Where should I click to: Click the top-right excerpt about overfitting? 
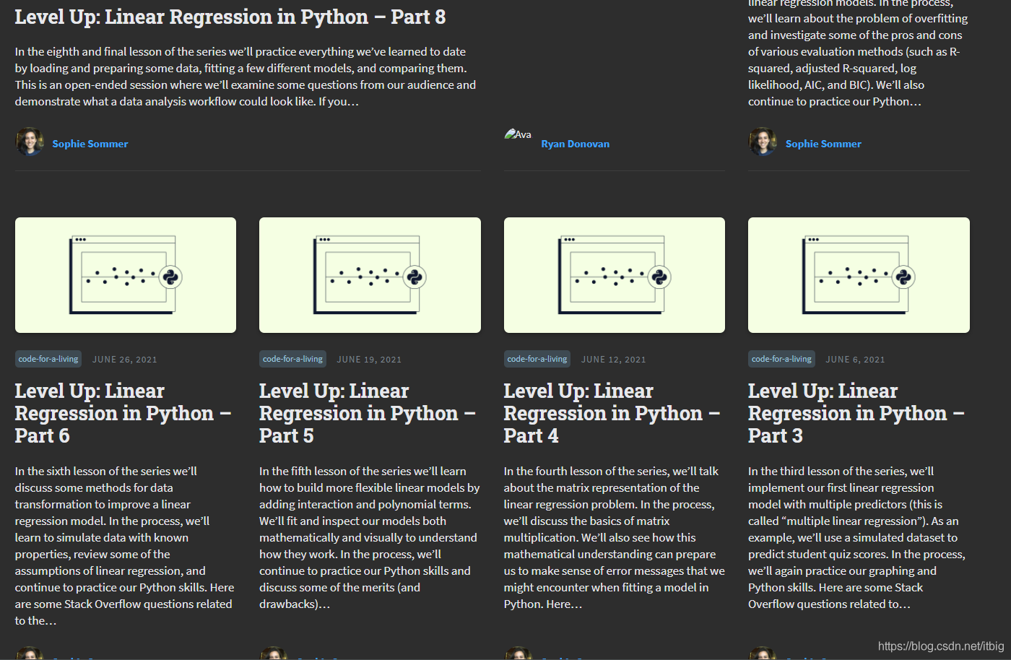pyautogui.click(x=858, y=54)
